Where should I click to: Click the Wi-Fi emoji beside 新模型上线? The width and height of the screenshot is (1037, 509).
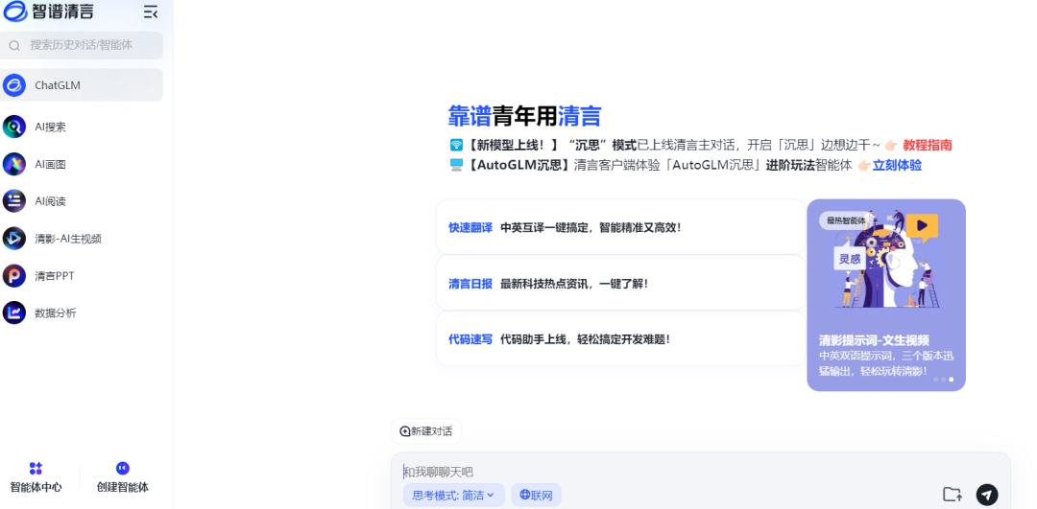pos(456,146)
